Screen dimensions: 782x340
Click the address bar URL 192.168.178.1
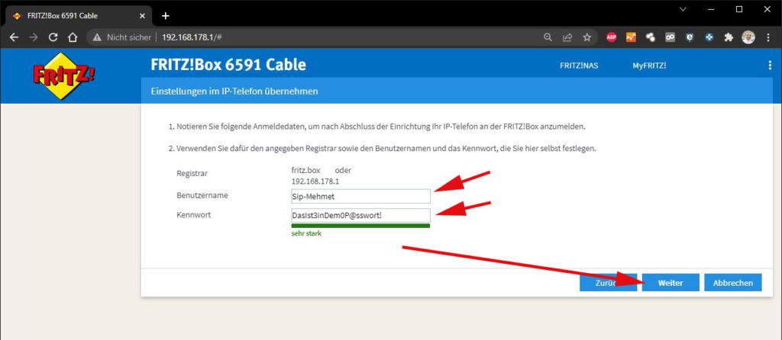192,37
